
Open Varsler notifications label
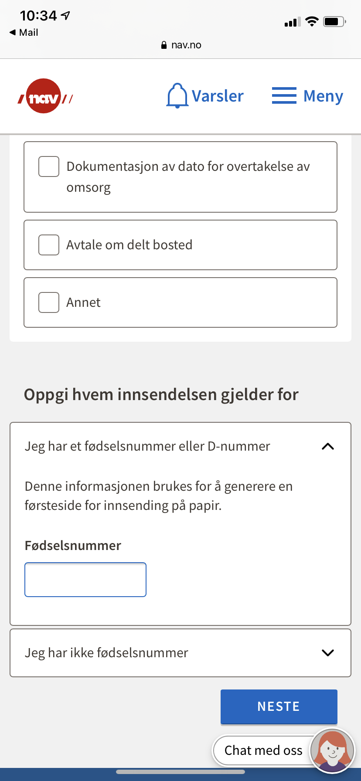(x=218, y=96)
